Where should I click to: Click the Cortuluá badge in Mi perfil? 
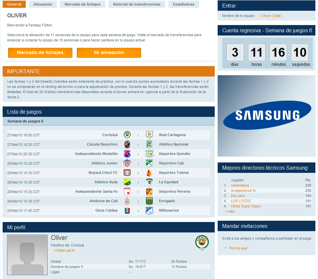(x=202, y=243)
